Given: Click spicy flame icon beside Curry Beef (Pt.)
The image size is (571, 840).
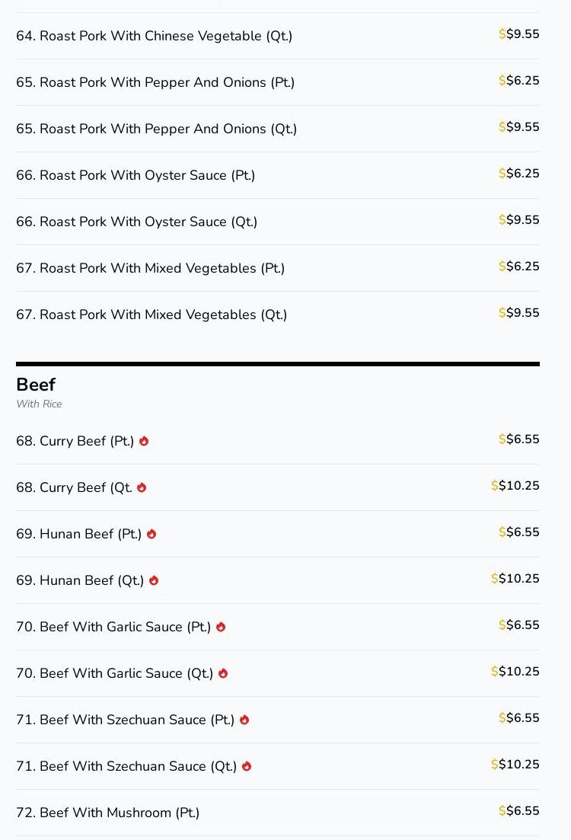Looking at the screenshot, I should [144, 441].
